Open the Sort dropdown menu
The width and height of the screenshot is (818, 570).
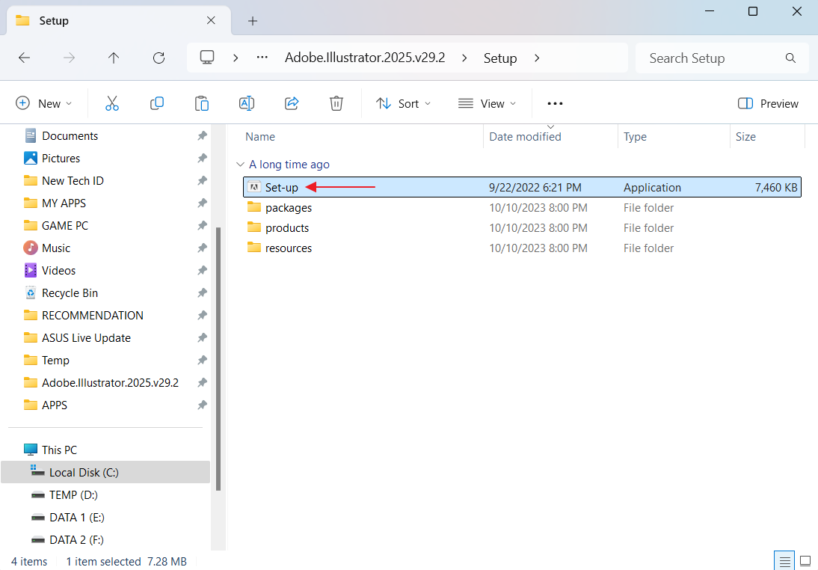point(404,103)
